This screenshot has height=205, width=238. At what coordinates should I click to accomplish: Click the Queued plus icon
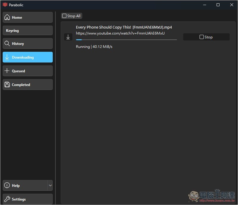tap(7, 71)
